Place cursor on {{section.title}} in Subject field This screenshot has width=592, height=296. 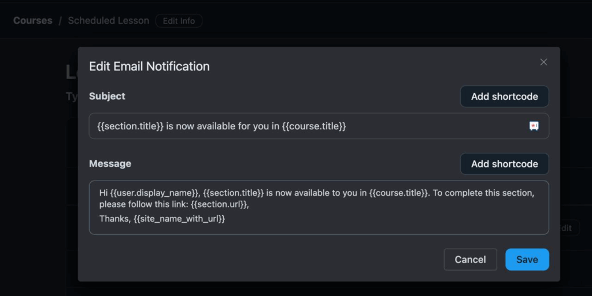tap(131, 126)
